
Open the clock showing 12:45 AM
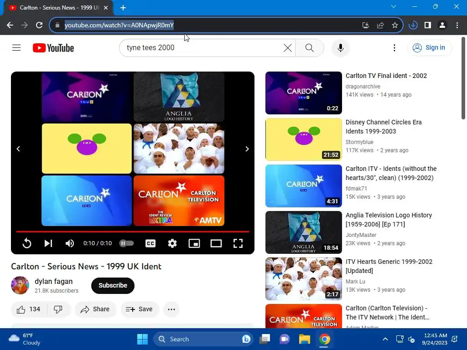point(435,339)
